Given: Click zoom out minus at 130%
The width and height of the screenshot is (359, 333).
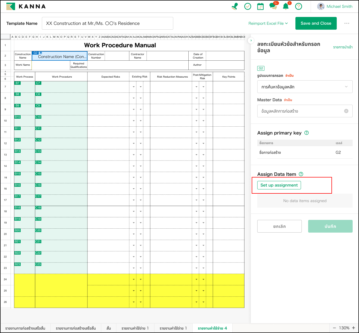Looking at the screenshot, I should [334, 328].
